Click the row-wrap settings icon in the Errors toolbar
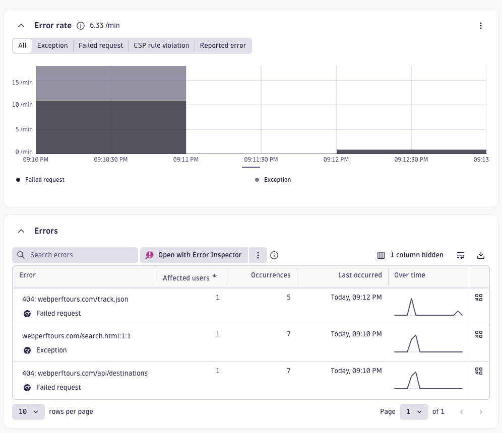Screen dimensions: 502x433 point(461,255)
